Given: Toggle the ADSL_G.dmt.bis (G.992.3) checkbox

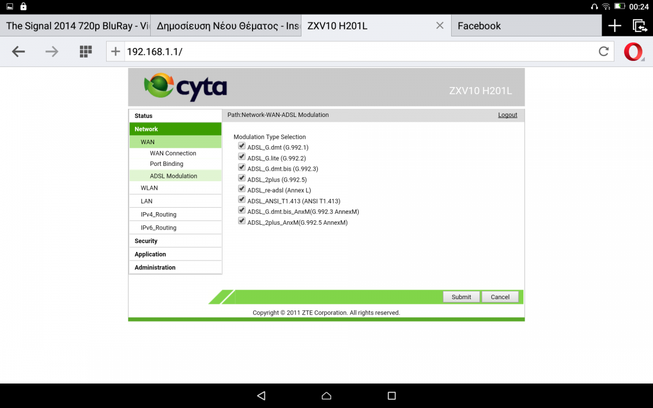Looking at the screenshot, I should tap(242, 168).
